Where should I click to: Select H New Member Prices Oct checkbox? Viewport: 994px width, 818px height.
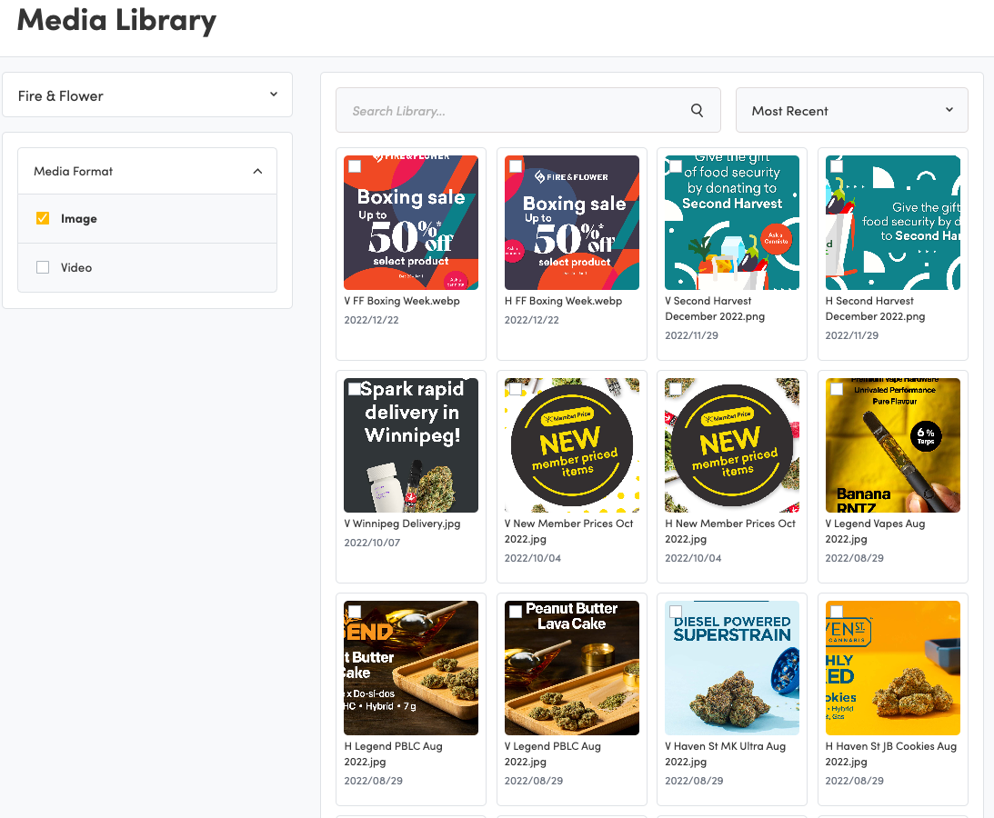coord(676,389)
